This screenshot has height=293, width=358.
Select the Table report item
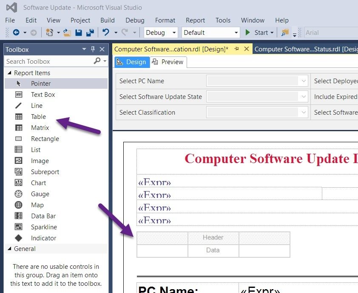tap(56, 116)
